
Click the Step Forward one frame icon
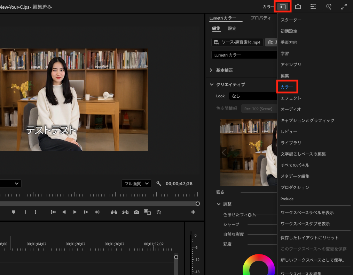point(86,212)
